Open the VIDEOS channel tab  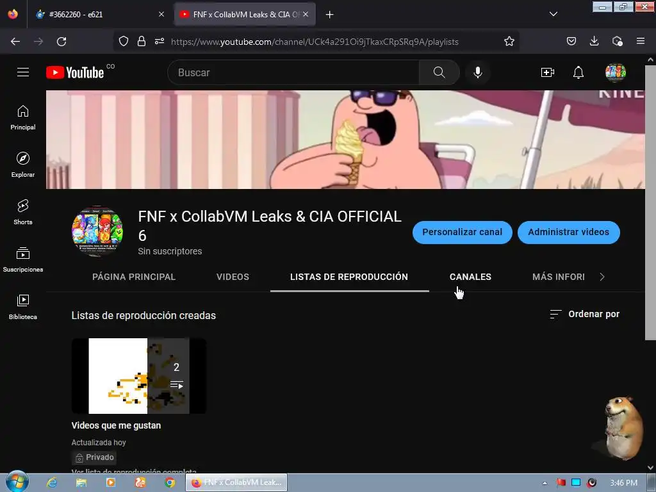pos(233,277)
